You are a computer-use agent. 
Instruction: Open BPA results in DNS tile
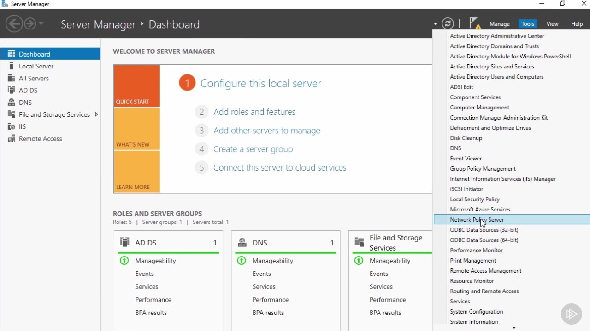[x=268, y=313]
